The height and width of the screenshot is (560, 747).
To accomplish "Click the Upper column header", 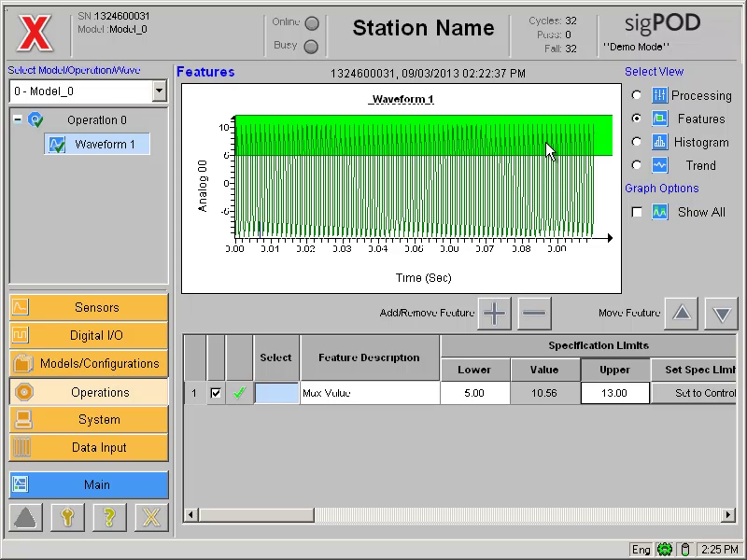I will click(615, 370).
